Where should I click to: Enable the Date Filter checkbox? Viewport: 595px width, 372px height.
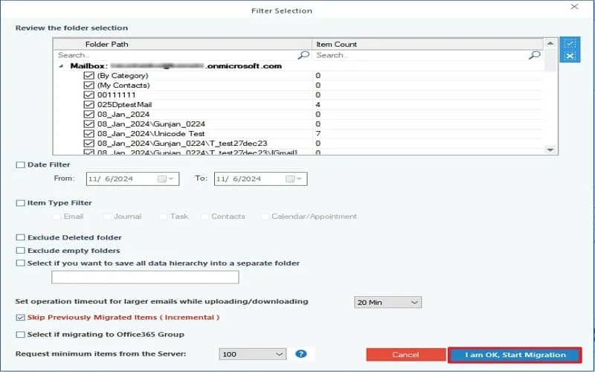coord(21,164)
